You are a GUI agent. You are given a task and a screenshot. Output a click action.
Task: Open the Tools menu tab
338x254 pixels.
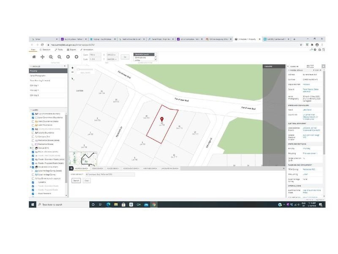pyautogui.click(x=59, y=50)
